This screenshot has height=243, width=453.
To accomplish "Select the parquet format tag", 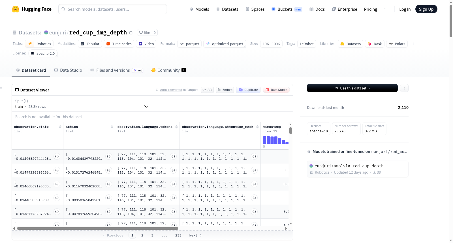I will coord(189,44).
